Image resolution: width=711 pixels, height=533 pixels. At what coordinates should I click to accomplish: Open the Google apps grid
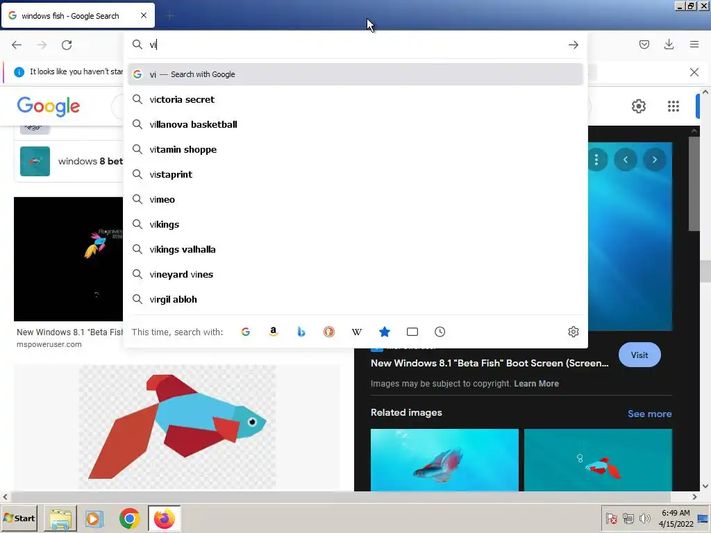[x=674, y=106]
